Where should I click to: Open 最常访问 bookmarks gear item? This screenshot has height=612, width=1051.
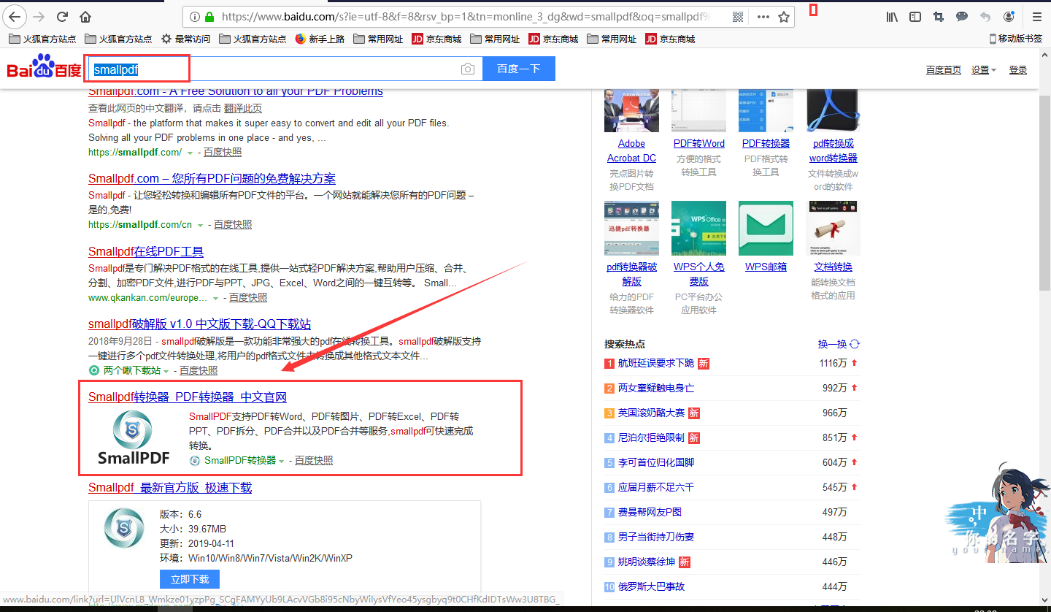click(x=185, y=39)
